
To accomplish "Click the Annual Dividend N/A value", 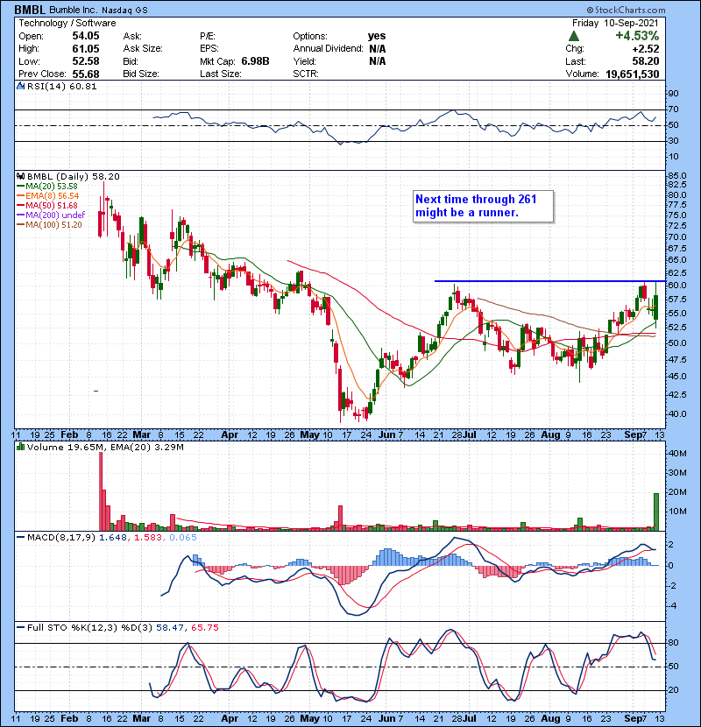I will click(377, 48).
